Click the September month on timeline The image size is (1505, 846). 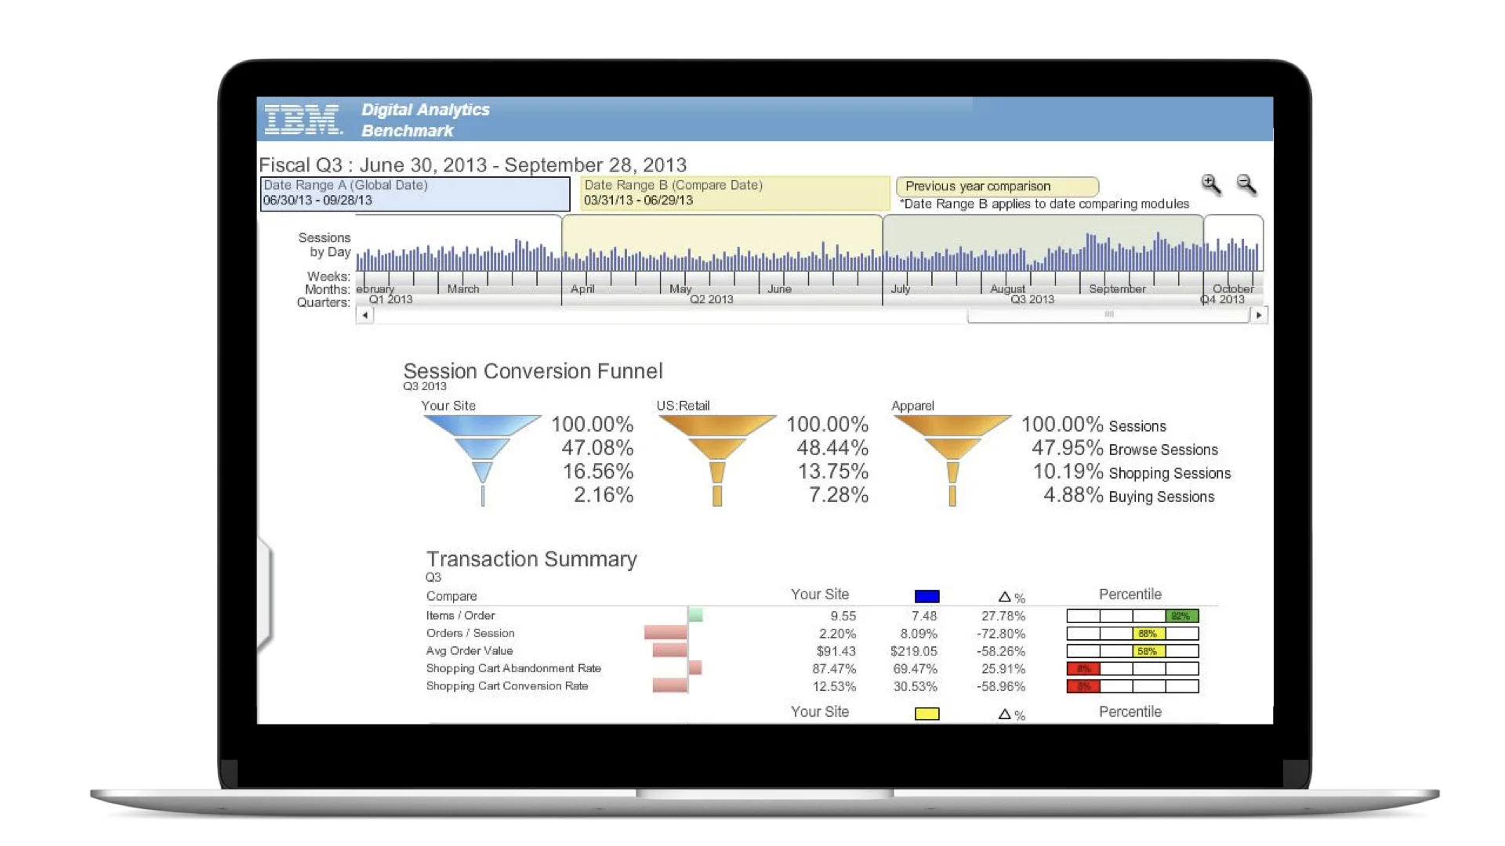pos(1117,289)
